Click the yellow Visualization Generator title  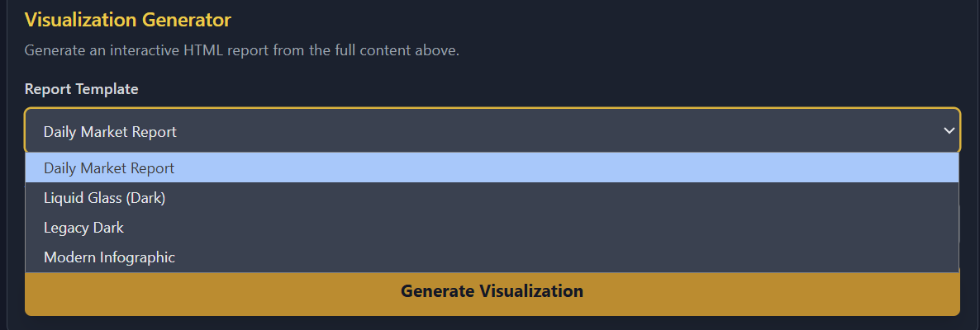pyautogui.click(x=127, y=19)
